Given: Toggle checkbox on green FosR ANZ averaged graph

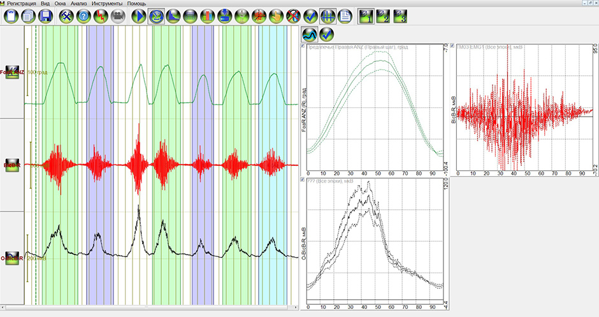Looking at the screenshot, I should coord(302,47).
